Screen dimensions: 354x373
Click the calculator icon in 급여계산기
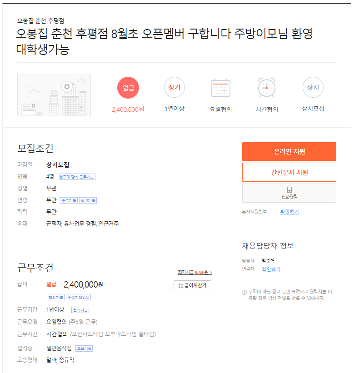[x=181, y=285]
